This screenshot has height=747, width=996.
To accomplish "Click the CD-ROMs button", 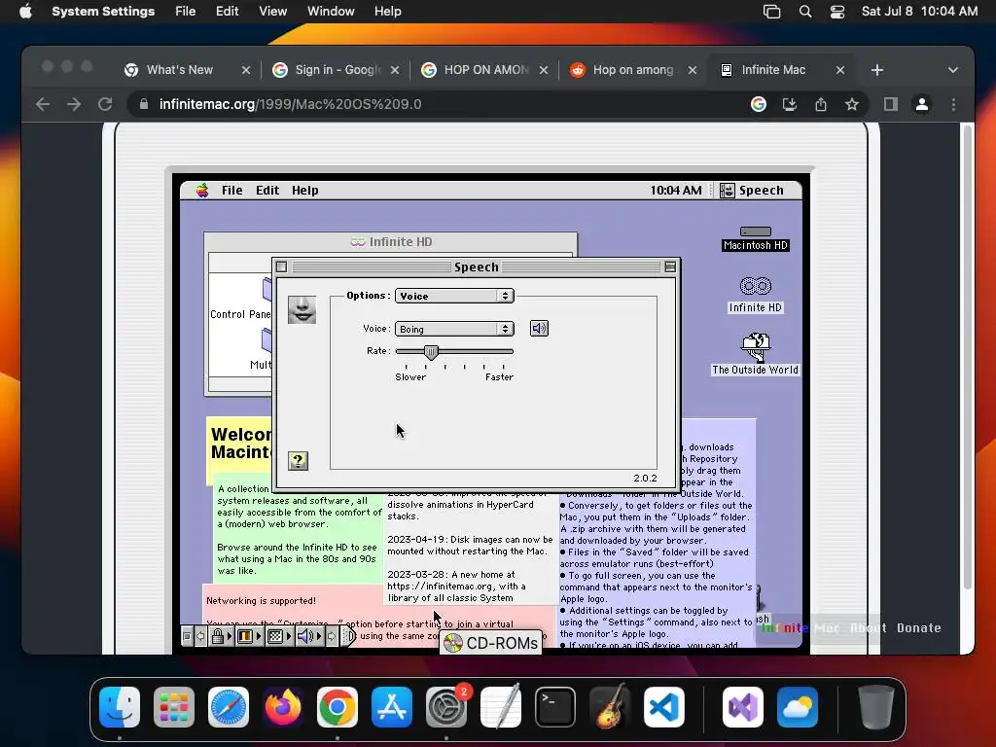I will coord(490,643).
